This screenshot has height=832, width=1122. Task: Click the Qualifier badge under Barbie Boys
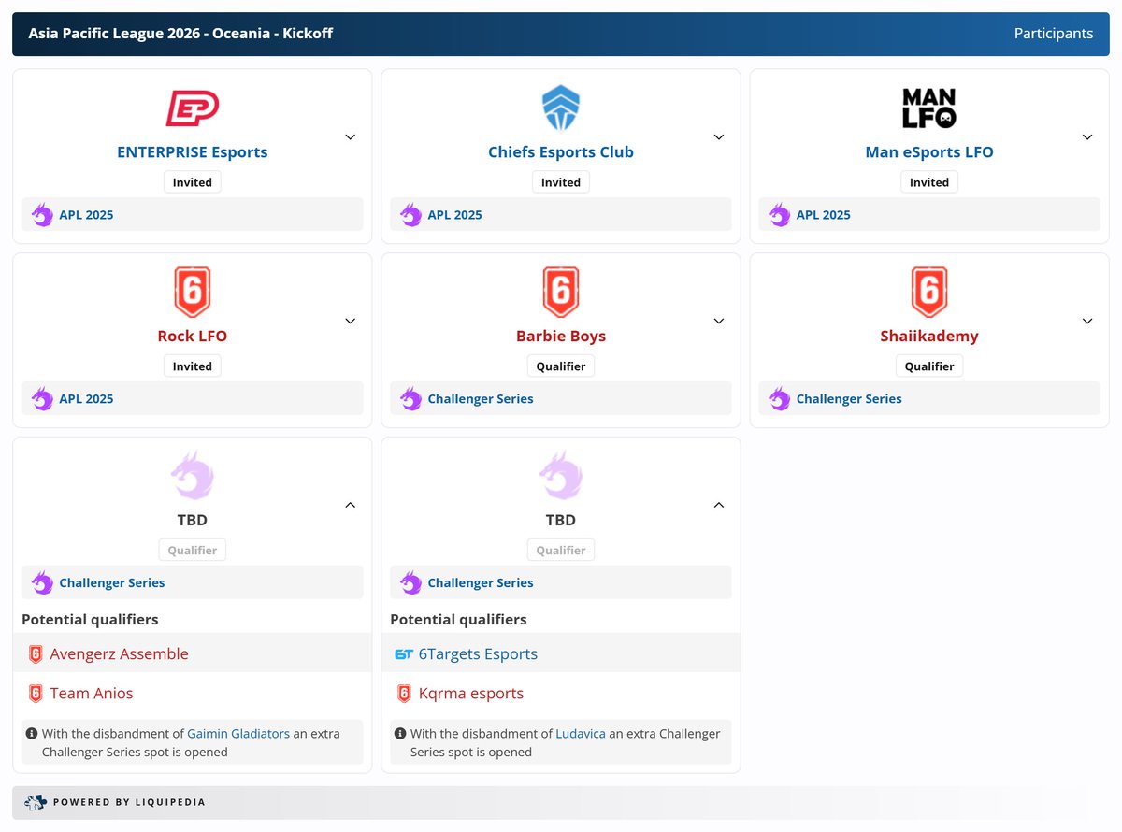pyautogui.click(x=561, y=366)
